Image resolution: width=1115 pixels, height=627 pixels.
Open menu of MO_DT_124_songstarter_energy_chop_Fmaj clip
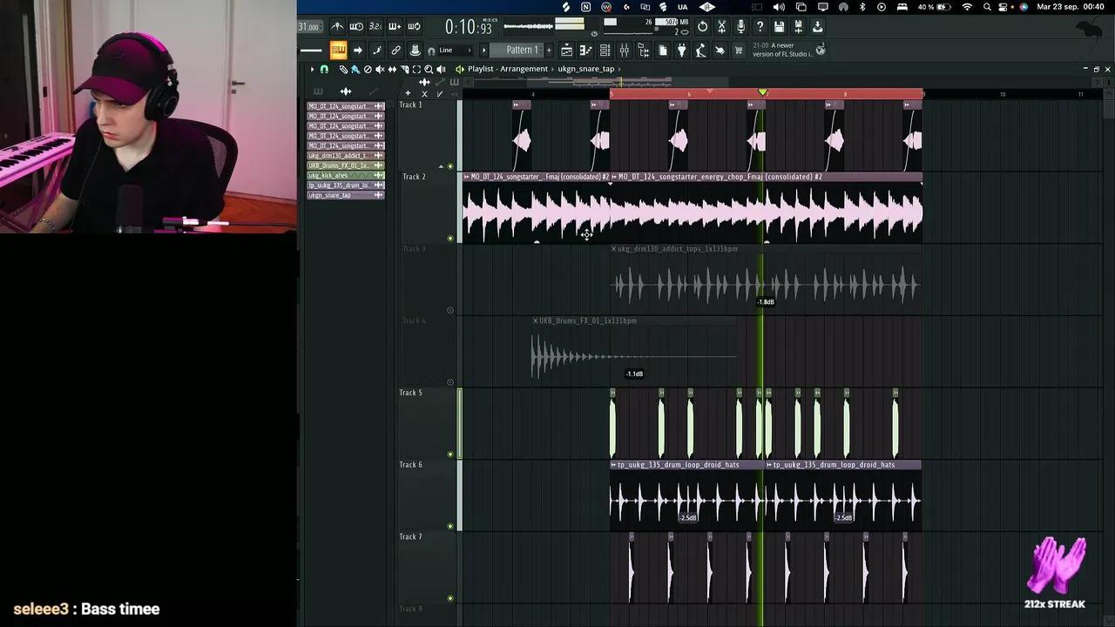(x=614, y=177)
